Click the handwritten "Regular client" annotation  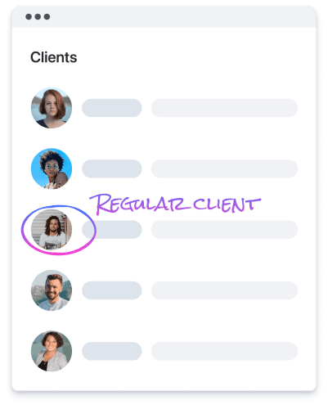point(175,204)
